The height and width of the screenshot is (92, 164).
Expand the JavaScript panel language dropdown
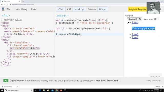pyautogui.click(x=62, y=16)
